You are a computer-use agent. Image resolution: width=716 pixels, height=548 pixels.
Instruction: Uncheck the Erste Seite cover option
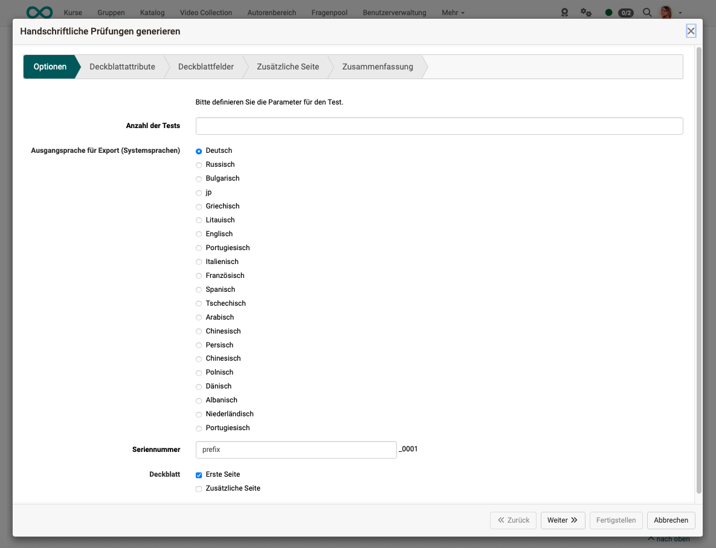click(198, 475)
